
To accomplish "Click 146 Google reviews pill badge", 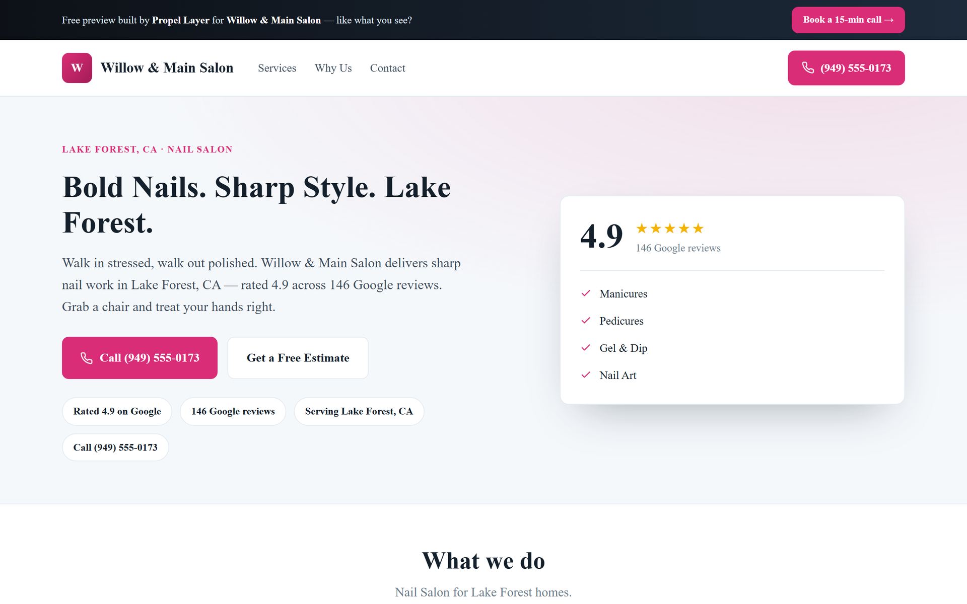I will (233, 411).
